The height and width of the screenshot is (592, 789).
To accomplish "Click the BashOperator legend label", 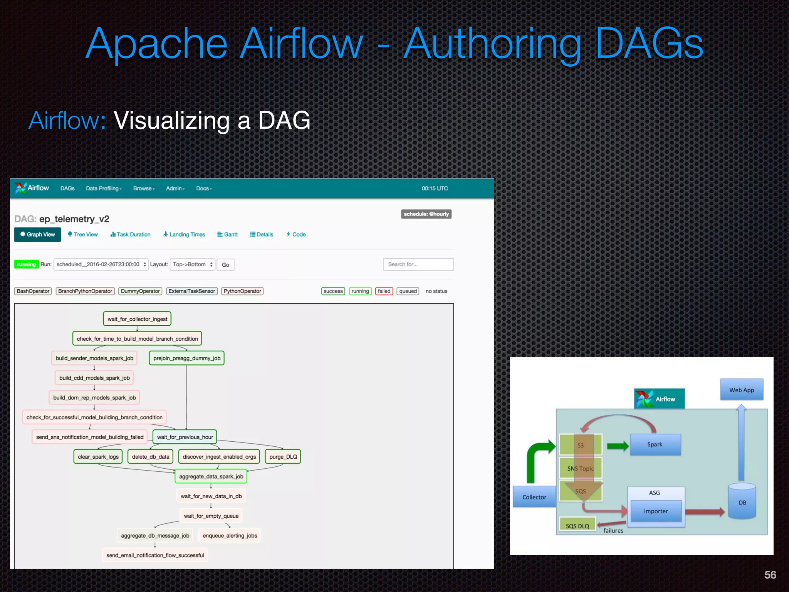I will pos(33,291).
